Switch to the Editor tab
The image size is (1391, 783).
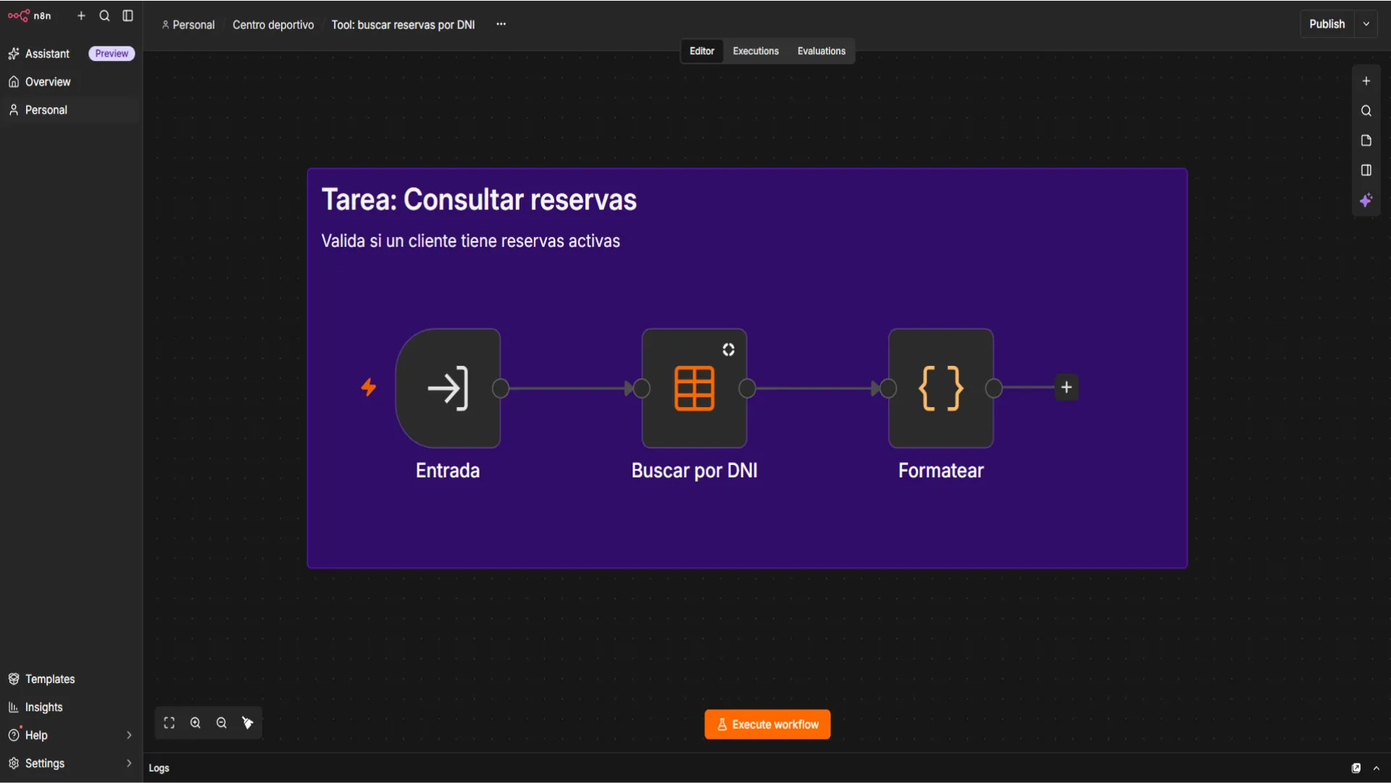701,51
